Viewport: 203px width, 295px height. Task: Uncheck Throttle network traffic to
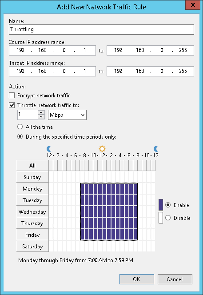(12, 105)
